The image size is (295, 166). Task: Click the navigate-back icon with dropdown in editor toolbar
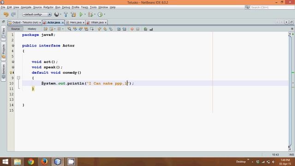click(51, 29)
